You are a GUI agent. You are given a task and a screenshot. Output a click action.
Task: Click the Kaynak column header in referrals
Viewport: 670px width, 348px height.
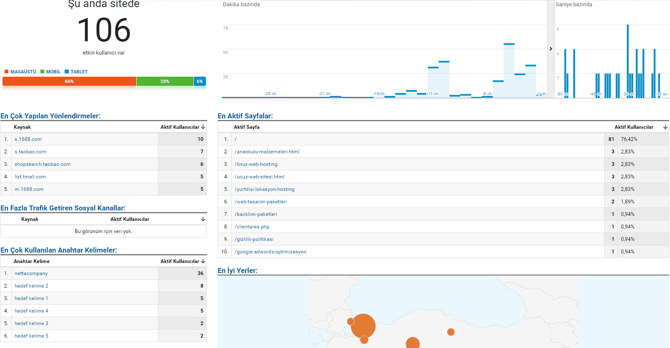(x=22, y=127)
